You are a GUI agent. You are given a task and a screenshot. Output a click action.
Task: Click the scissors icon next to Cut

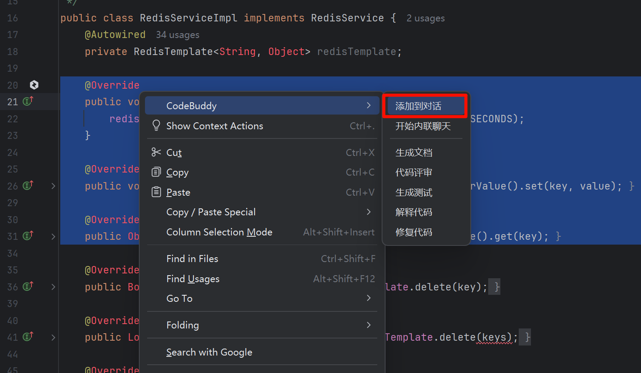(156, 152)
